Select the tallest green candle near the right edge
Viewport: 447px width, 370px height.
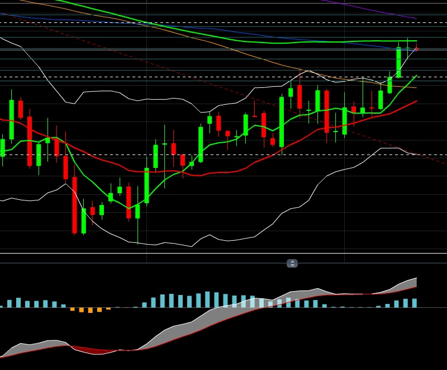(x=398, y=62)
